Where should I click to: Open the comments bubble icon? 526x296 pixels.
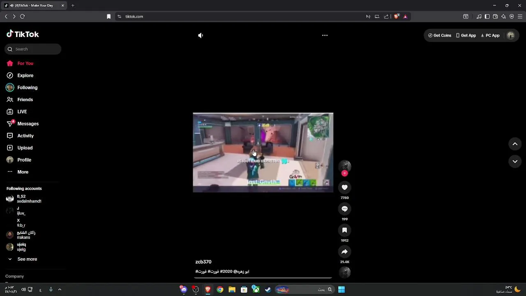pos(345,209)
